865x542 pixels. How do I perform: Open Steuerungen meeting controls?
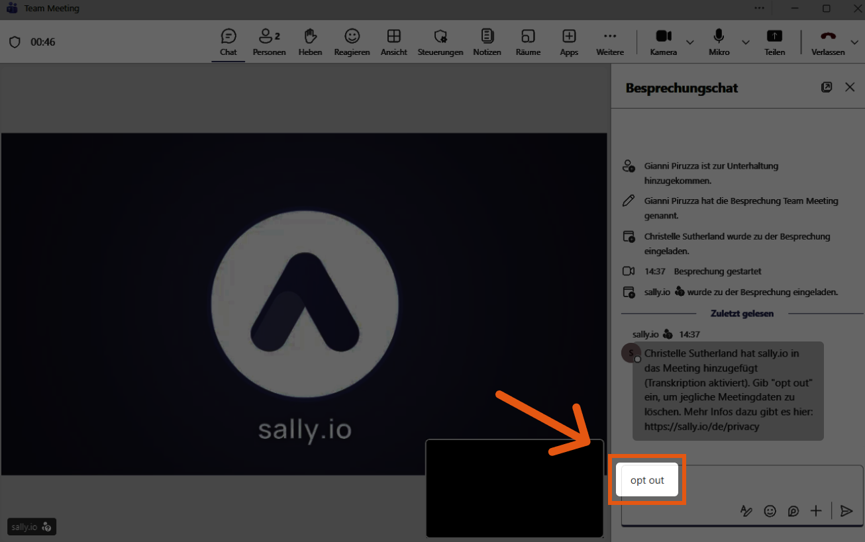[x=440, y=42]
